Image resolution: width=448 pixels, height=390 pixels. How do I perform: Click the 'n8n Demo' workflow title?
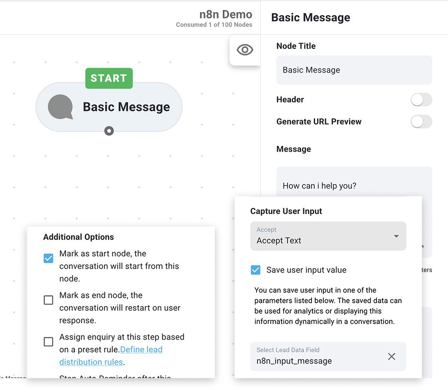coord(226,14)
